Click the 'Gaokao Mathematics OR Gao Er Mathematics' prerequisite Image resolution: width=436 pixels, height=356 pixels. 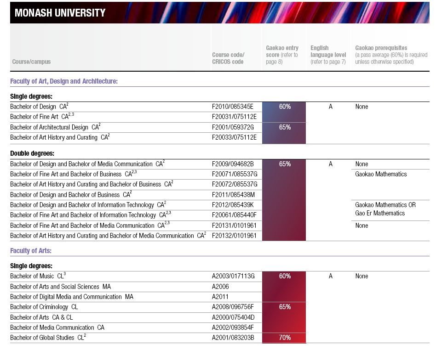click(385, 209)
